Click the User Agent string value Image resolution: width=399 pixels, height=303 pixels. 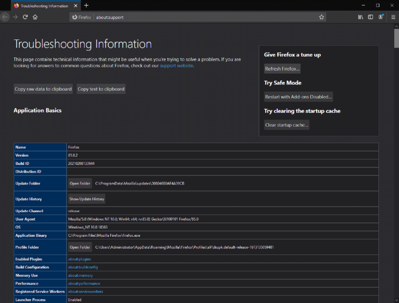pos(133,219)
